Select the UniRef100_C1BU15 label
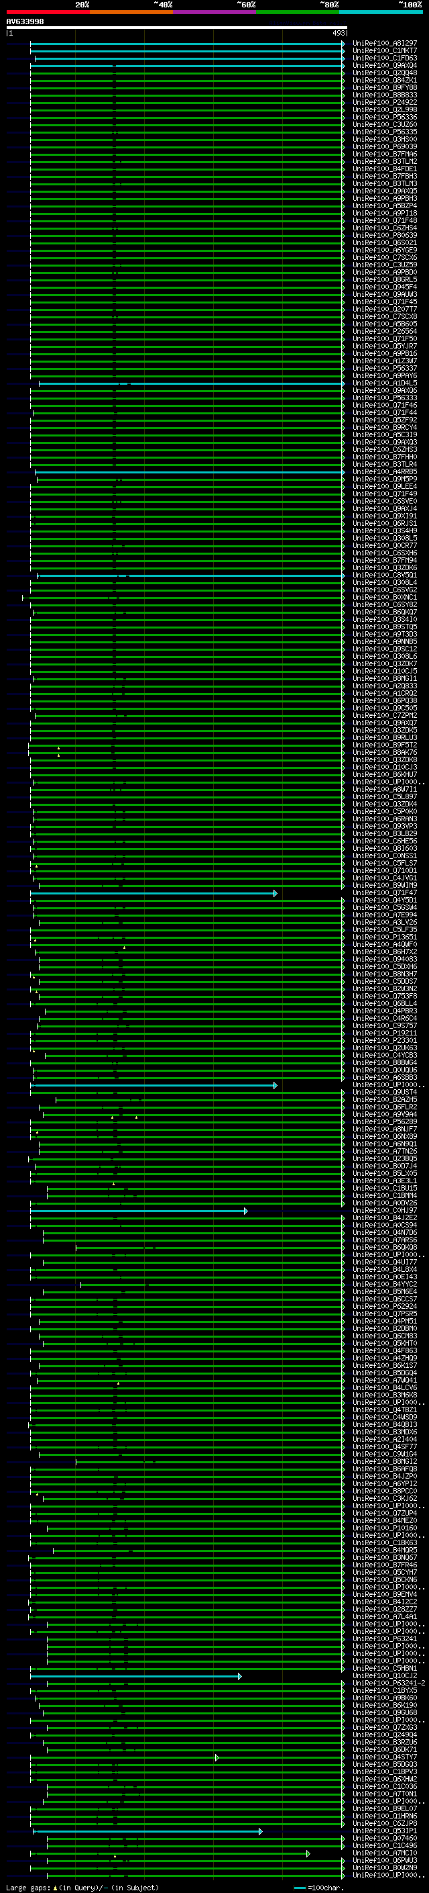Screen dimensions: 429x1893 (384, 1189)
